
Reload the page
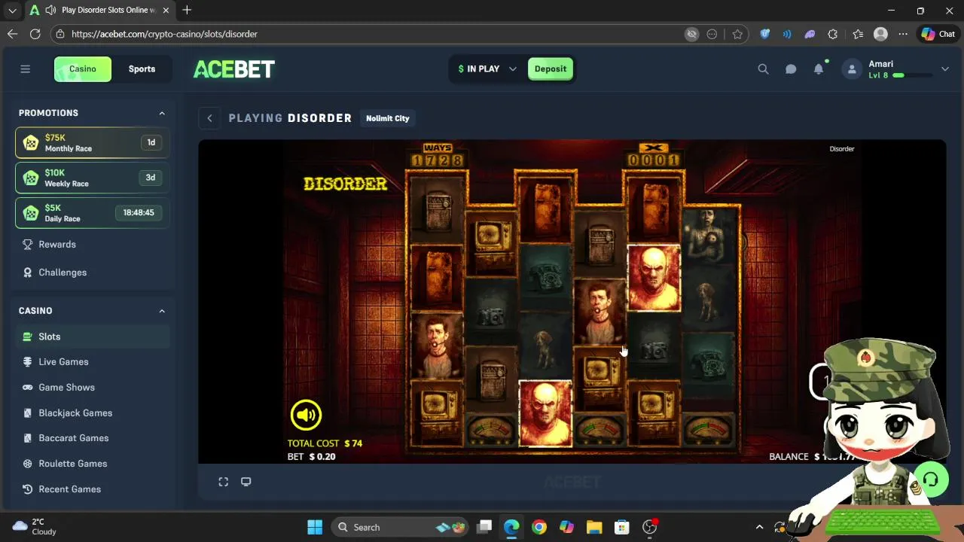tap(35, 34)
